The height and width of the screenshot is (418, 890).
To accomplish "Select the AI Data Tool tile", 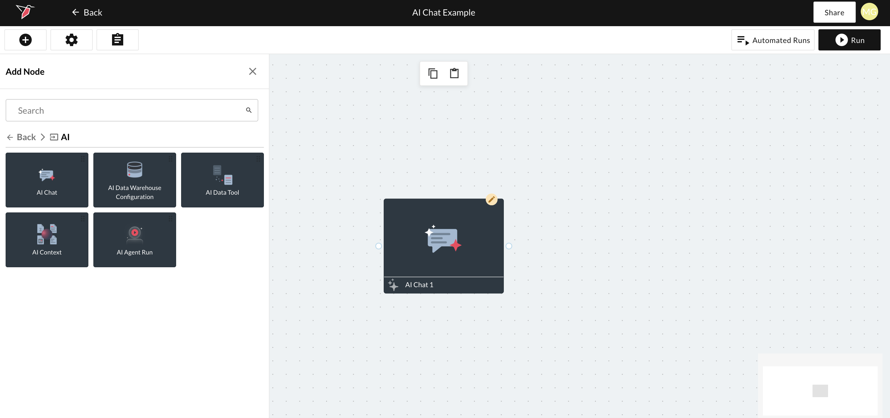I will tap(222, 180).
